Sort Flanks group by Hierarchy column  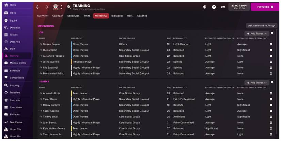[77, 87]
